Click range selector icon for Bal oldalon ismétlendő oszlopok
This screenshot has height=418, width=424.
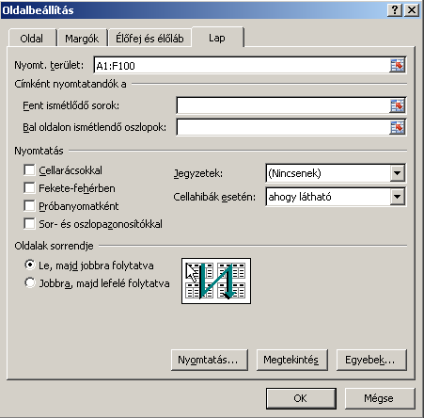tap(397, 127)
